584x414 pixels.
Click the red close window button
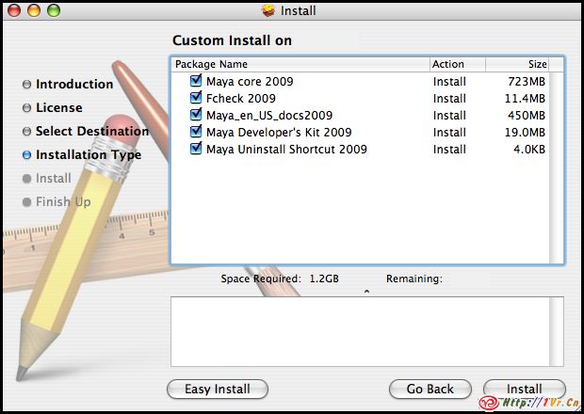[14, 11]
